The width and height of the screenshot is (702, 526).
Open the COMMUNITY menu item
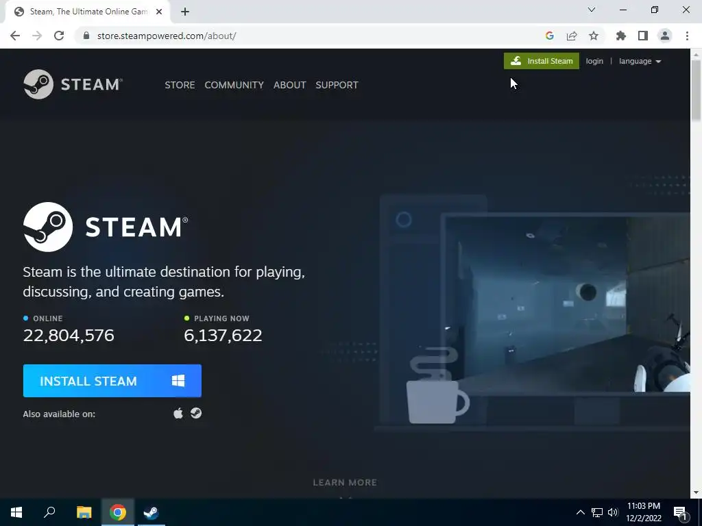(x=234, y=85)
